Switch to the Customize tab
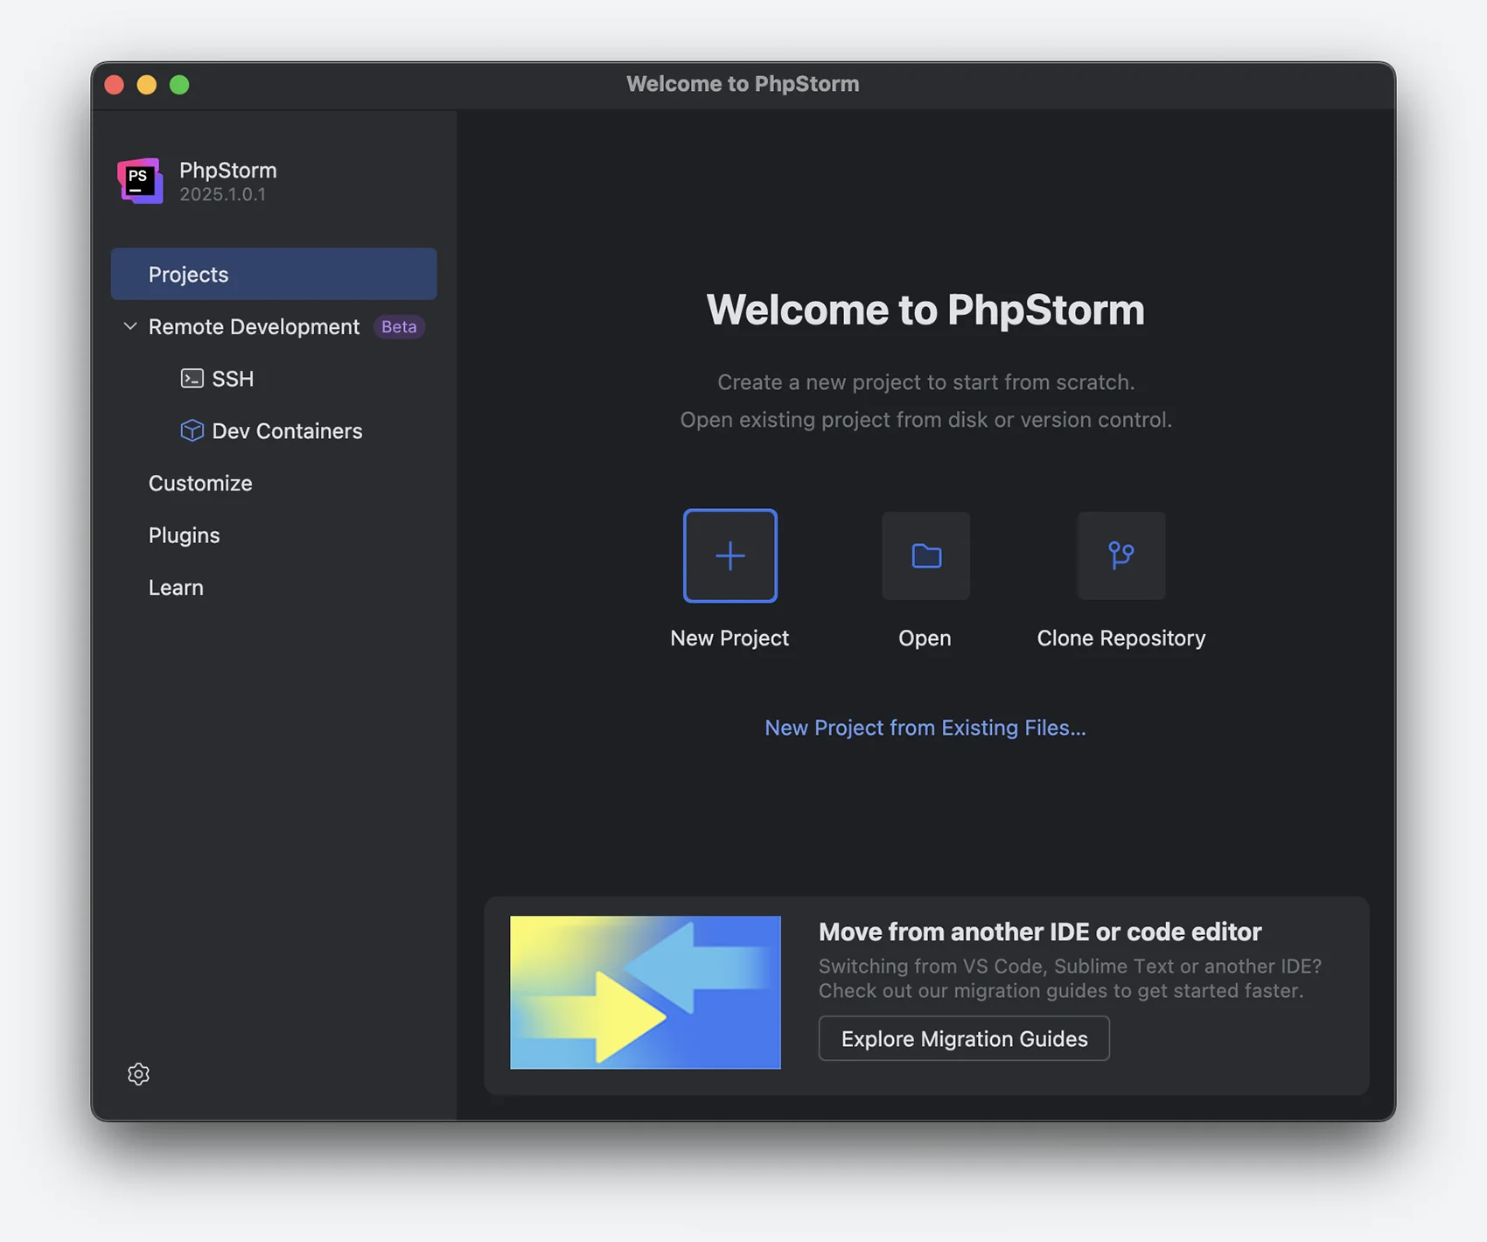 click(x=200, y=483)
